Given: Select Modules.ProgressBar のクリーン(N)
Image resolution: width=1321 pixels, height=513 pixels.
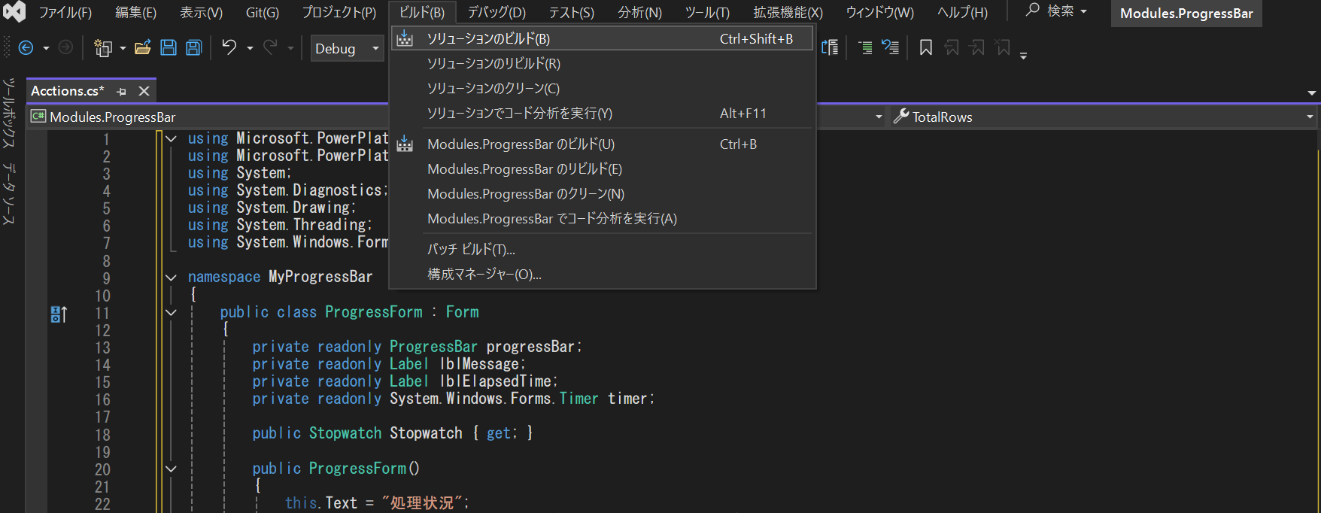Looking at the screenshot, I should [x=603, y=194].
